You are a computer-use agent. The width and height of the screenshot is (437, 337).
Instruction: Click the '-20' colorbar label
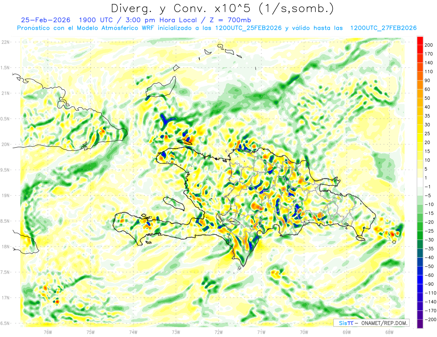click(x=429, y=222)
